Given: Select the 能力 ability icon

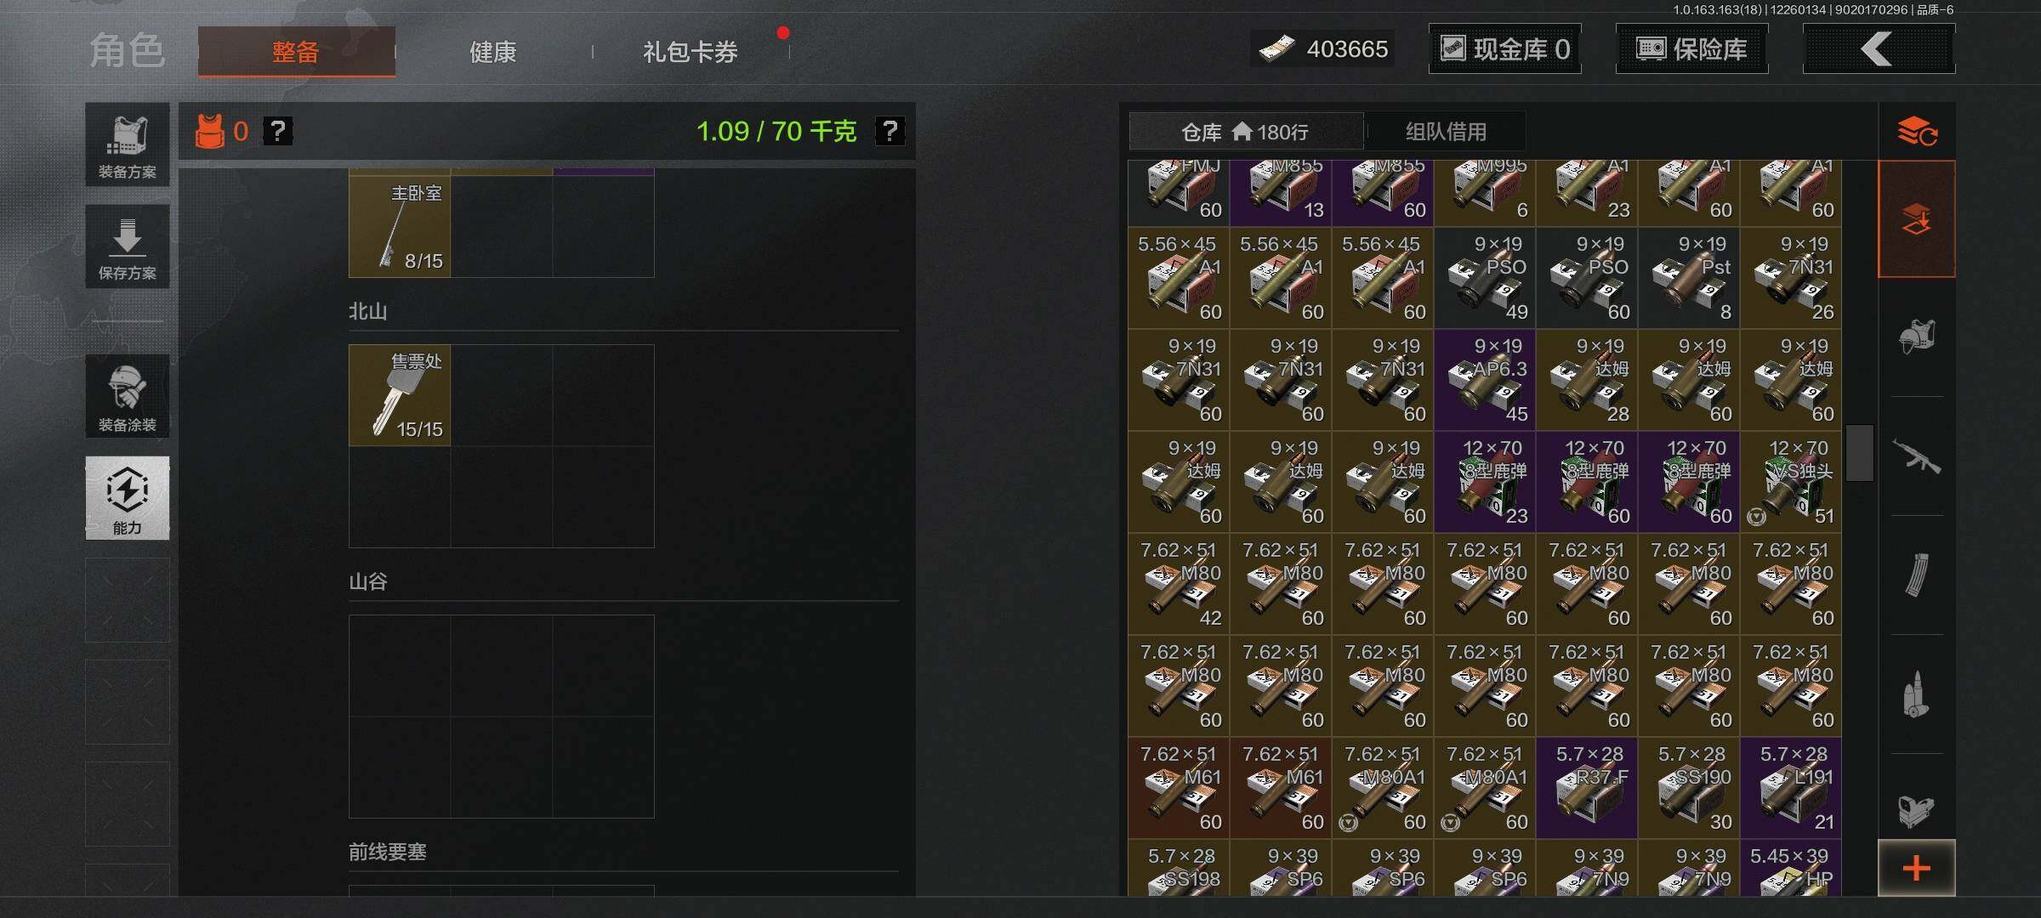Looking at the screenshot, I should point(128,498).
